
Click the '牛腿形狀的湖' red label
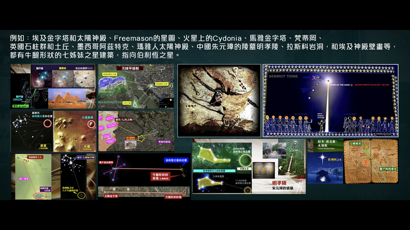click(173, 197)
